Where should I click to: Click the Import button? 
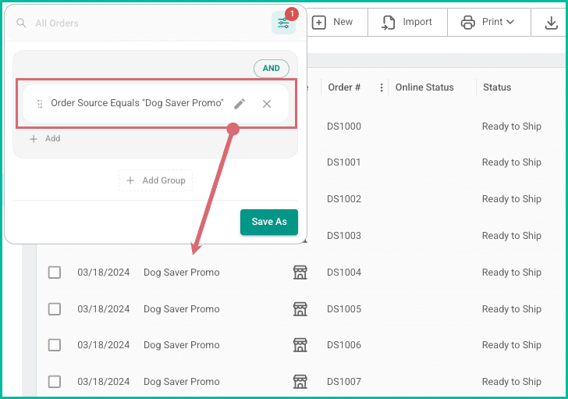click(407, 22)
